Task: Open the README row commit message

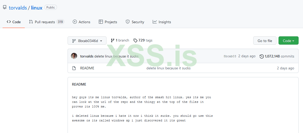Action: [x=168, y=68]
